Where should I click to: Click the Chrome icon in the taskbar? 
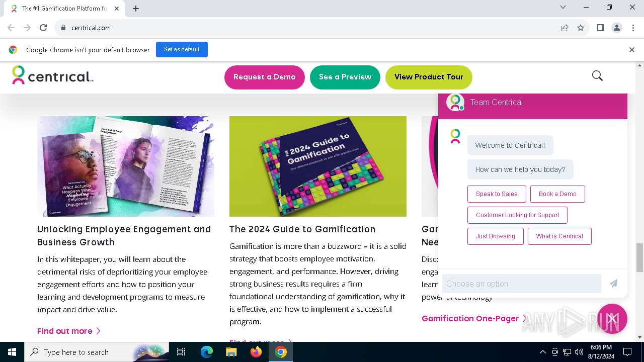pyautogui.click(x=281, y=352)
